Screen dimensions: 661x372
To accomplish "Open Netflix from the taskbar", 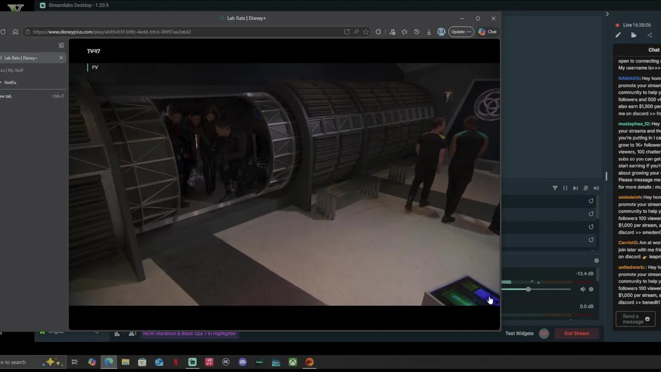I will 176,362.
